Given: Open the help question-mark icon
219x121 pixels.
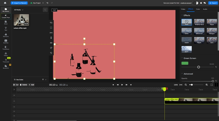Looking at the screenshot, I should pyautogui.click(x=201, y=3).
